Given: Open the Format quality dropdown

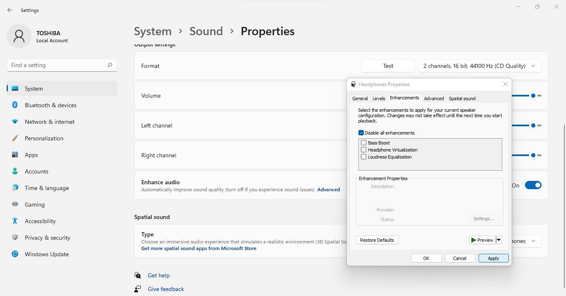Looking at the screenshot, I should pyautogui.click(x=480, y=66).
